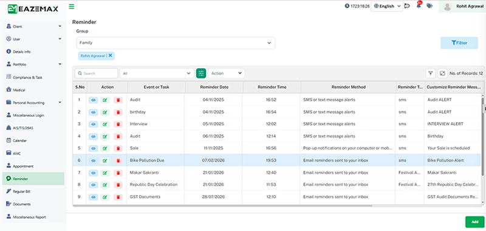The width and height of the screenshot is (486, 231).
Task: Click the Rohit Agrawal profile avatar
Action: coord(447,7)
